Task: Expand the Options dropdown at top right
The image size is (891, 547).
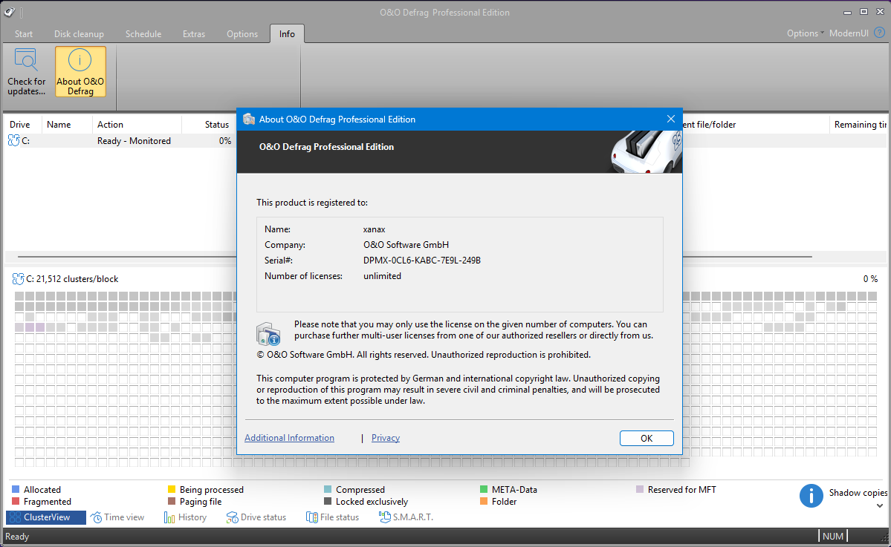Action: (x=806, y=33)
